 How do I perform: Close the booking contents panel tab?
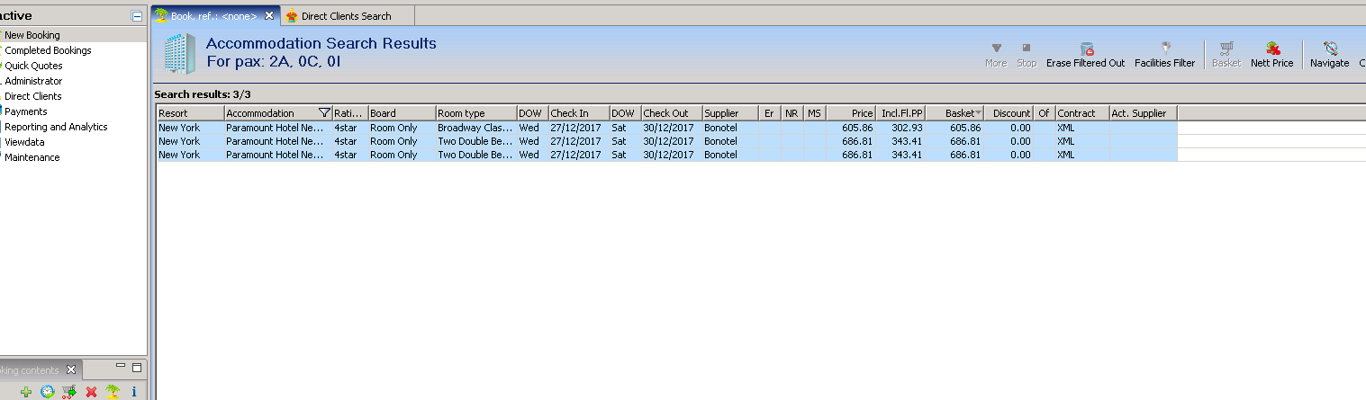pyautogui.click(x=71, y=370)
